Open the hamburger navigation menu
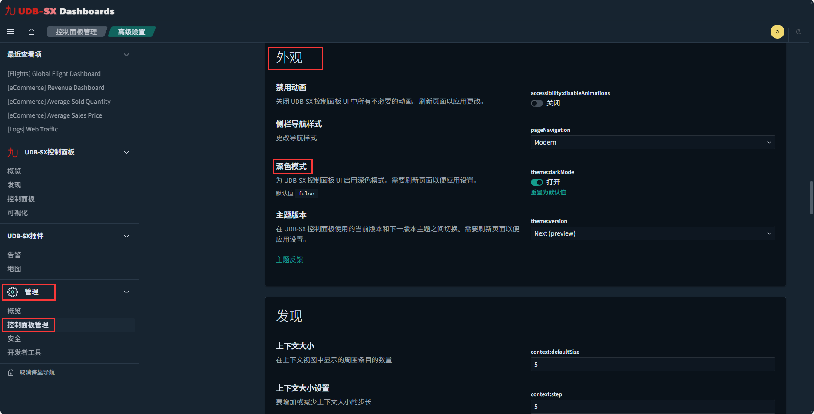 point(10,32)
